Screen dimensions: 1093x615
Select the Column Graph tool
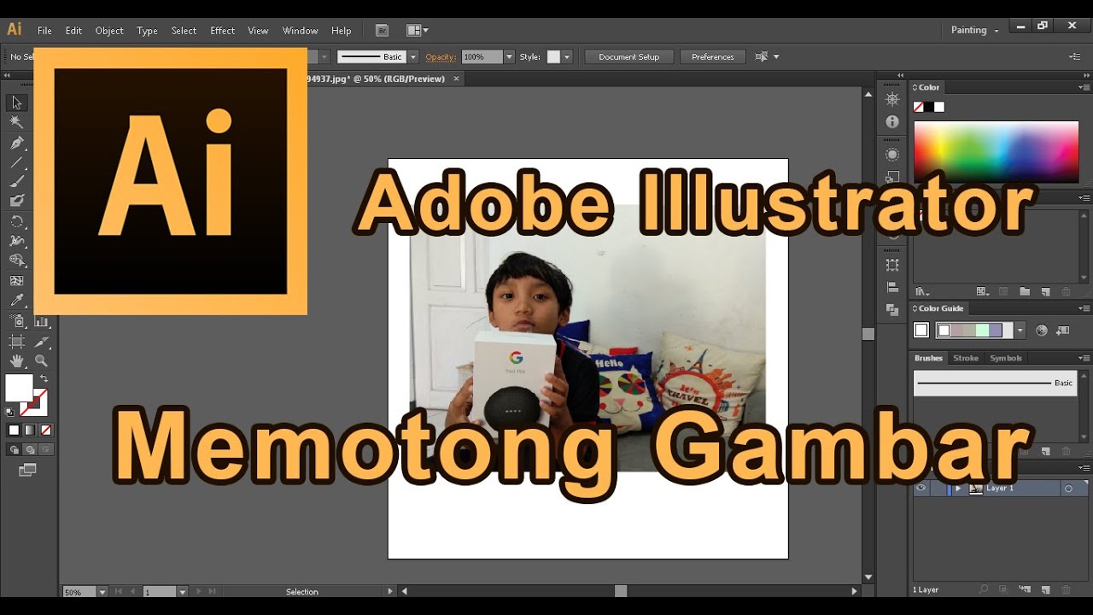(x=41, y=322)
